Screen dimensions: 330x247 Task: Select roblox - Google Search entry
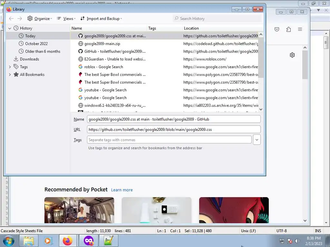(164, 67)
